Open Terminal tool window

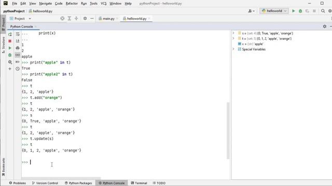(139, 183)
